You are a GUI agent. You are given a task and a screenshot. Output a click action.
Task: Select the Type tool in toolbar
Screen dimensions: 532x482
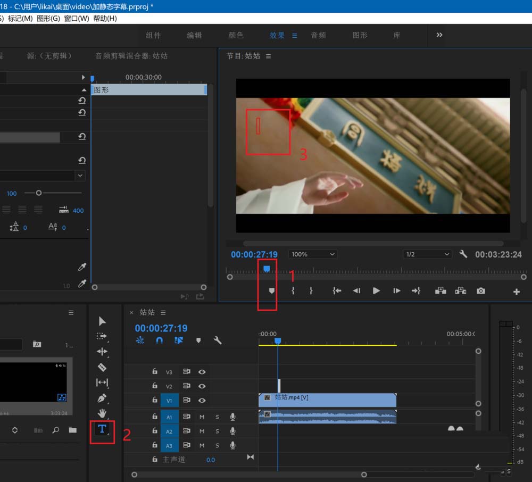pyautogui.click(x=102, y=429)
